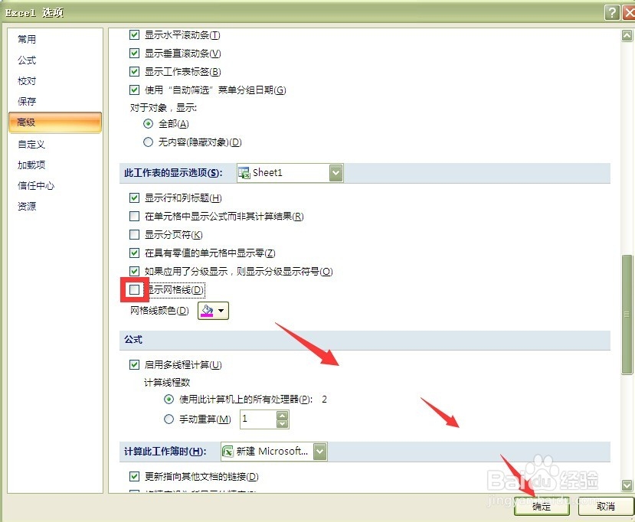Open the help question mark button
The image size is (635, 522).
[612, 12]
